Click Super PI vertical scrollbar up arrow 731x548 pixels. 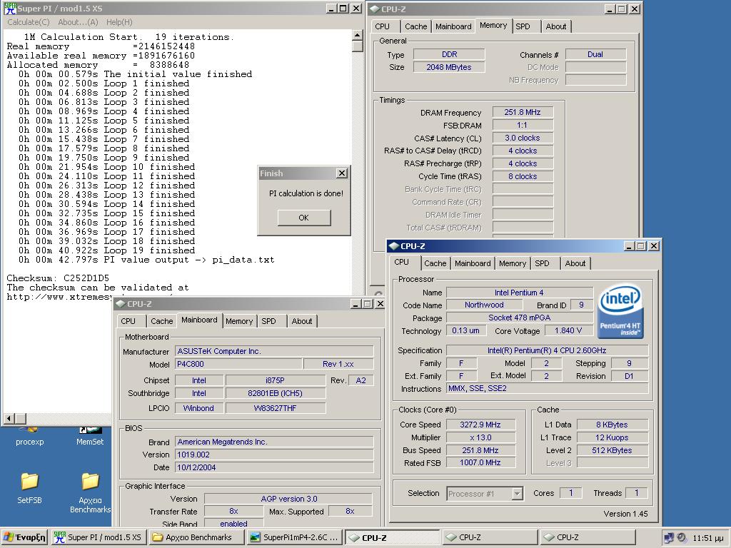coord(357,36)
